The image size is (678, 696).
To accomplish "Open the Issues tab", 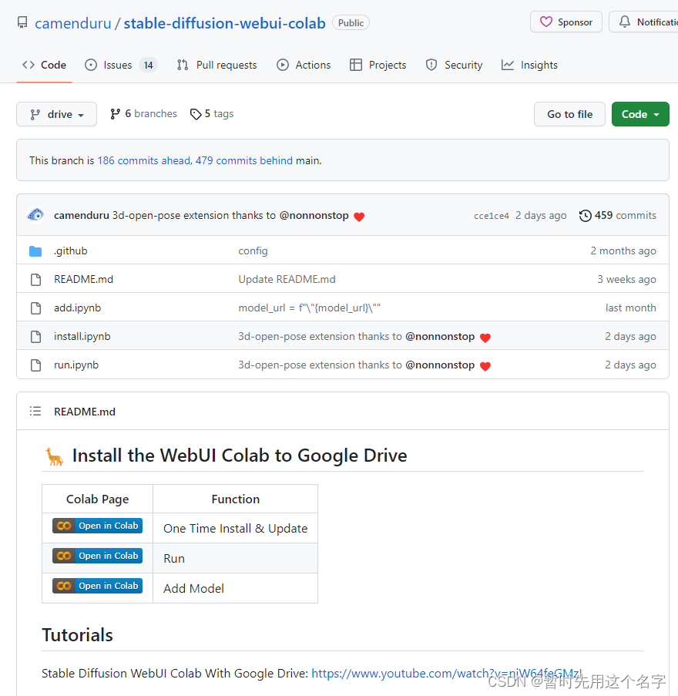I will coord(121,66).
